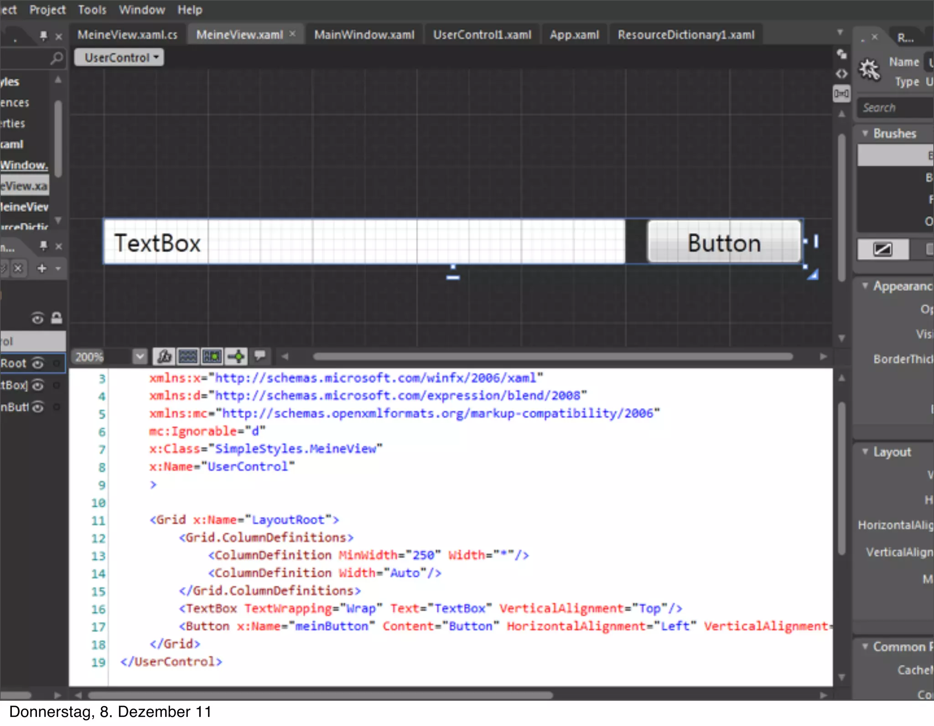The image size is (934, 726).
Task: Select the highlighted Background brush row
Action: 895,155
